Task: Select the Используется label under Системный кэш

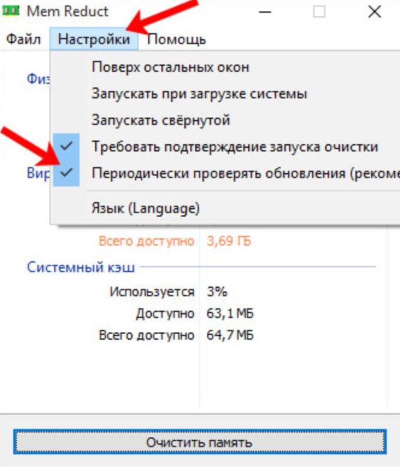Action: coord(152,291)
